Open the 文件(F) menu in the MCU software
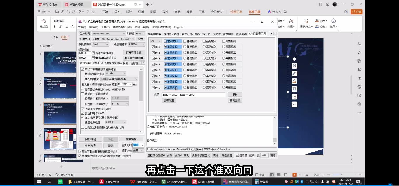Viewport: 399px width, 186px height. (81, 27)
